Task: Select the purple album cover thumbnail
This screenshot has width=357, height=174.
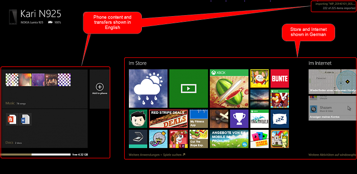Action: [38, 80]
